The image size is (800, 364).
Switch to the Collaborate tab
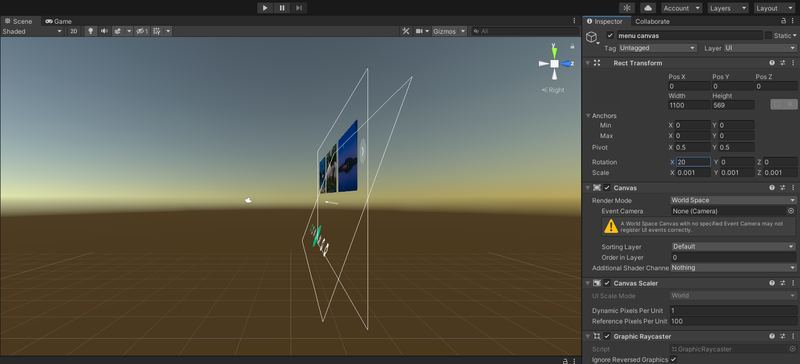tap(652, 21)
